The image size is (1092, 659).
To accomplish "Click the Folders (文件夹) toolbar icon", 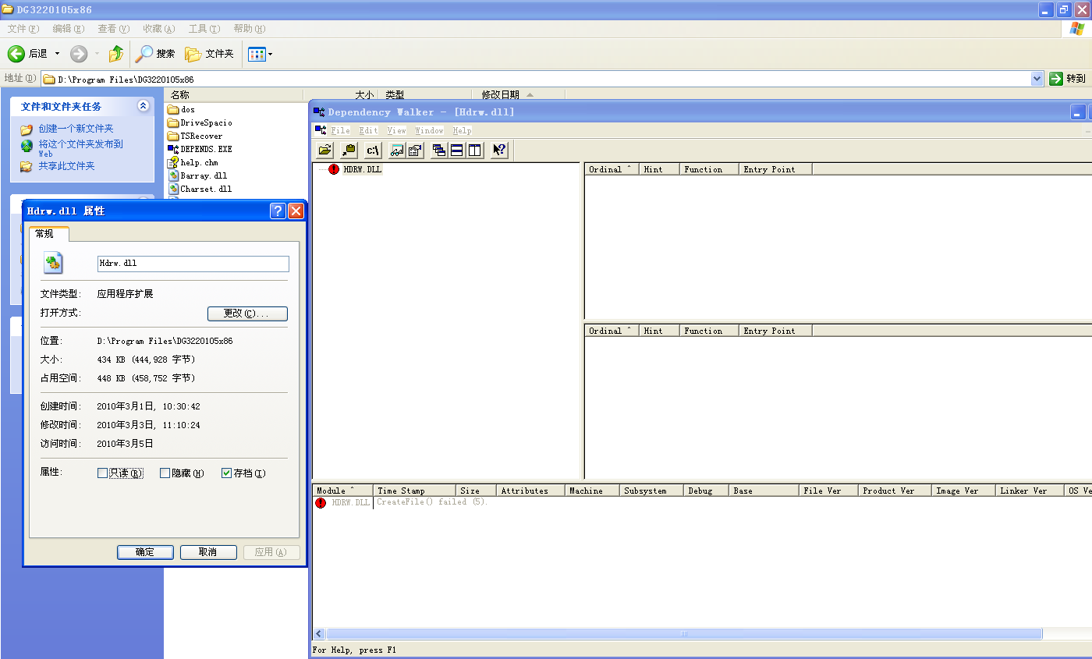I will pyautogui.click(x=193, y=54).
